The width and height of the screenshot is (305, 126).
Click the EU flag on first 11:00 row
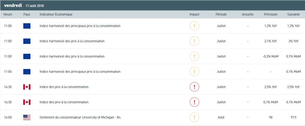point(27,26)
